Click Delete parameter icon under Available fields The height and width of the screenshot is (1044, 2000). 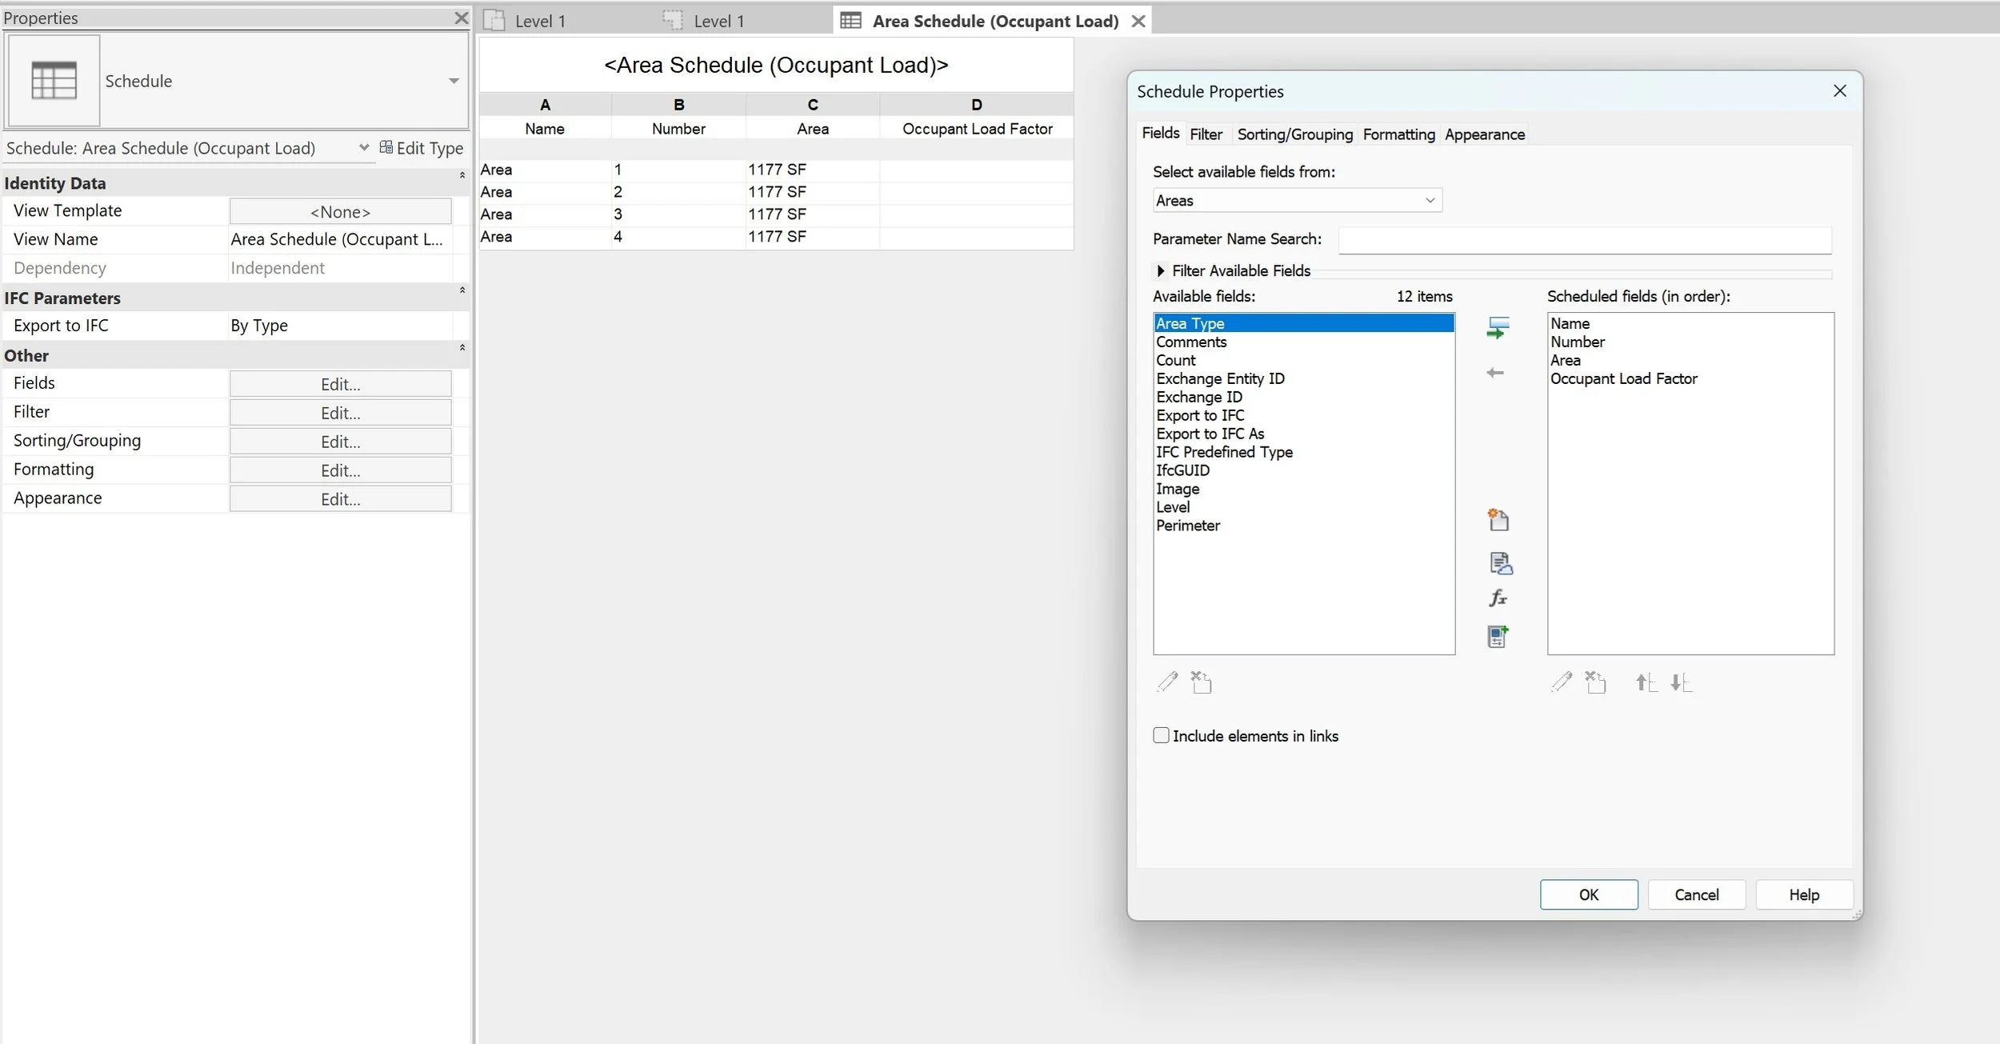(1202, 682)
